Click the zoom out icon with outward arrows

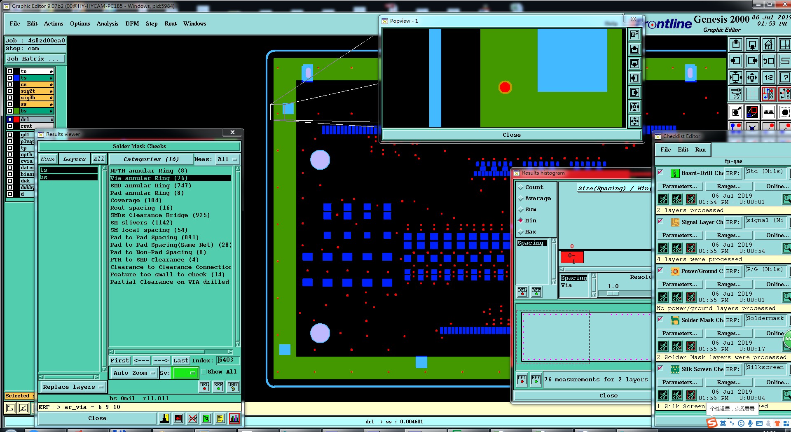tap(752, 77)
